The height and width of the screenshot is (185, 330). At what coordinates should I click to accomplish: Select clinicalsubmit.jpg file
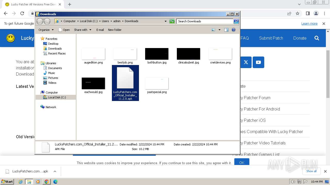(x=188, y=56)
